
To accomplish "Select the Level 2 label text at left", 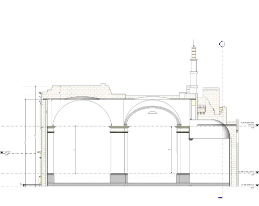I will [8, 152].
